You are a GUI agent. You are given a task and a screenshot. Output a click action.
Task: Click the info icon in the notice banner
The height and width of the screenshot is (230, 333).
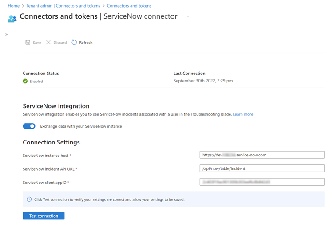29,199
